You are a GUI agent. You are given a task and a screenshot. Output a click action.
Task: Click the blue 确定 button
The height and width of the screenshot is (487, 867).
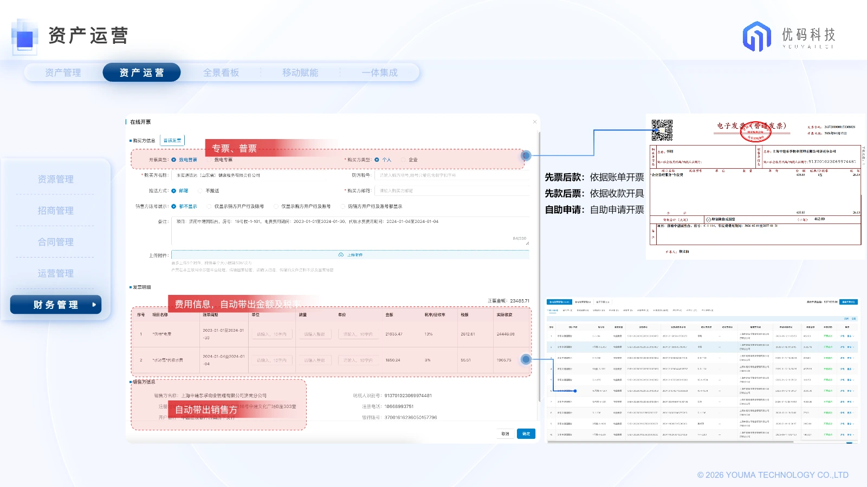526,433
